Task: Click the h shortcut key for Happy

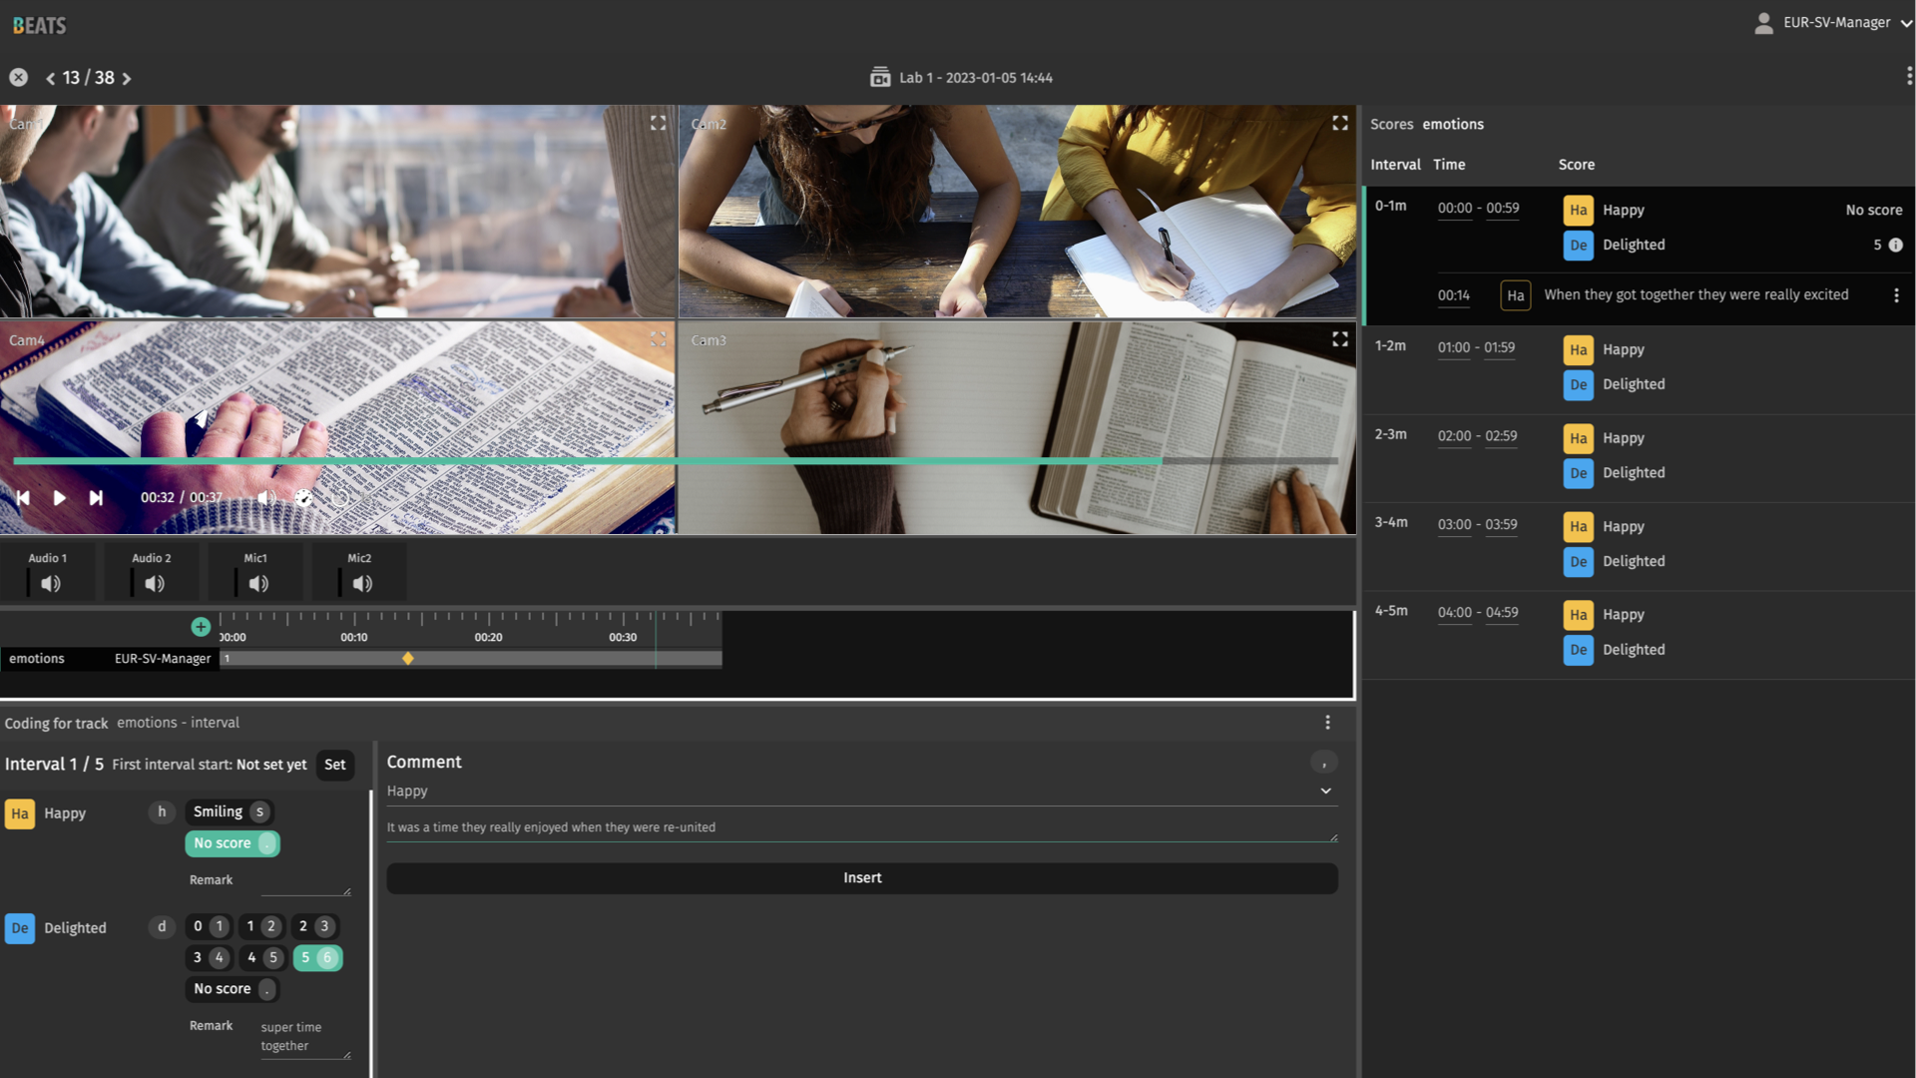Action: (x=162, y=811)
